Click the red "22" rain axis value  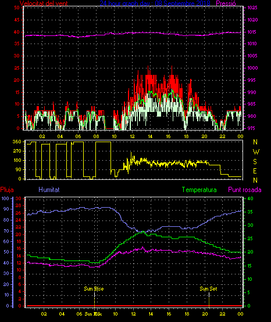click(x=18, y=227)
